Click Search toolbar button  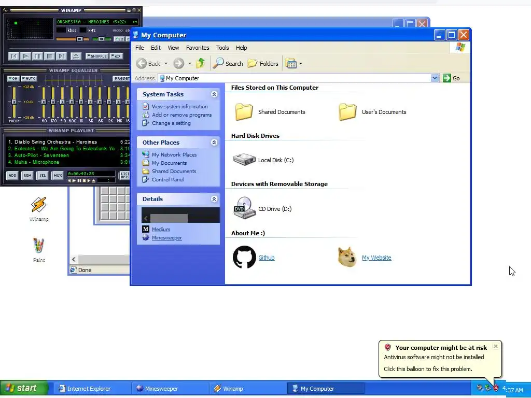click(x=228, y=63)
